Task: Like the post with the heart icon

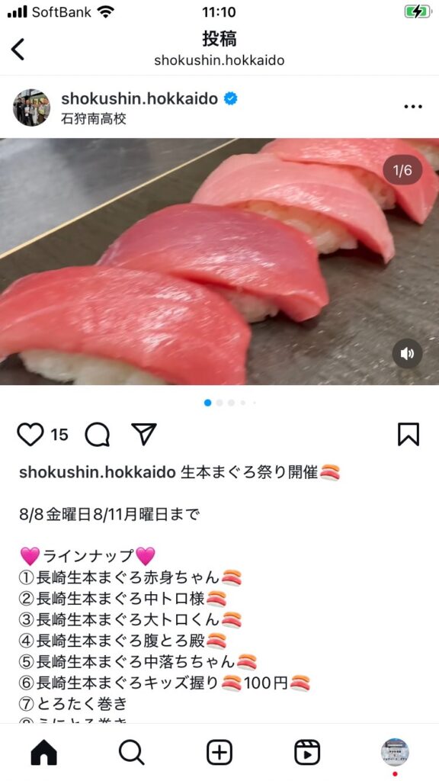Action: coord(30,434)
